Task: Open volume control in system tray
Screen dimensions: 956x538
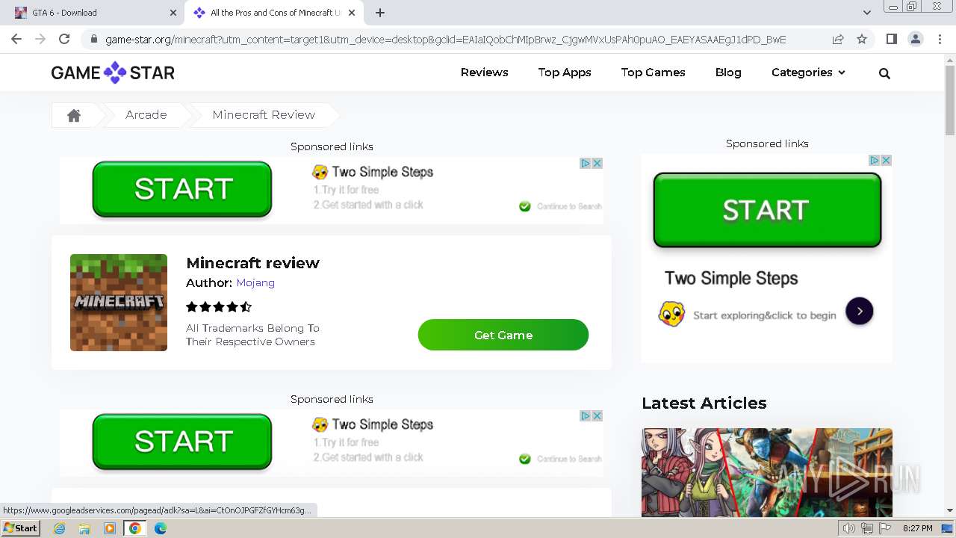Action: point(848,528)
